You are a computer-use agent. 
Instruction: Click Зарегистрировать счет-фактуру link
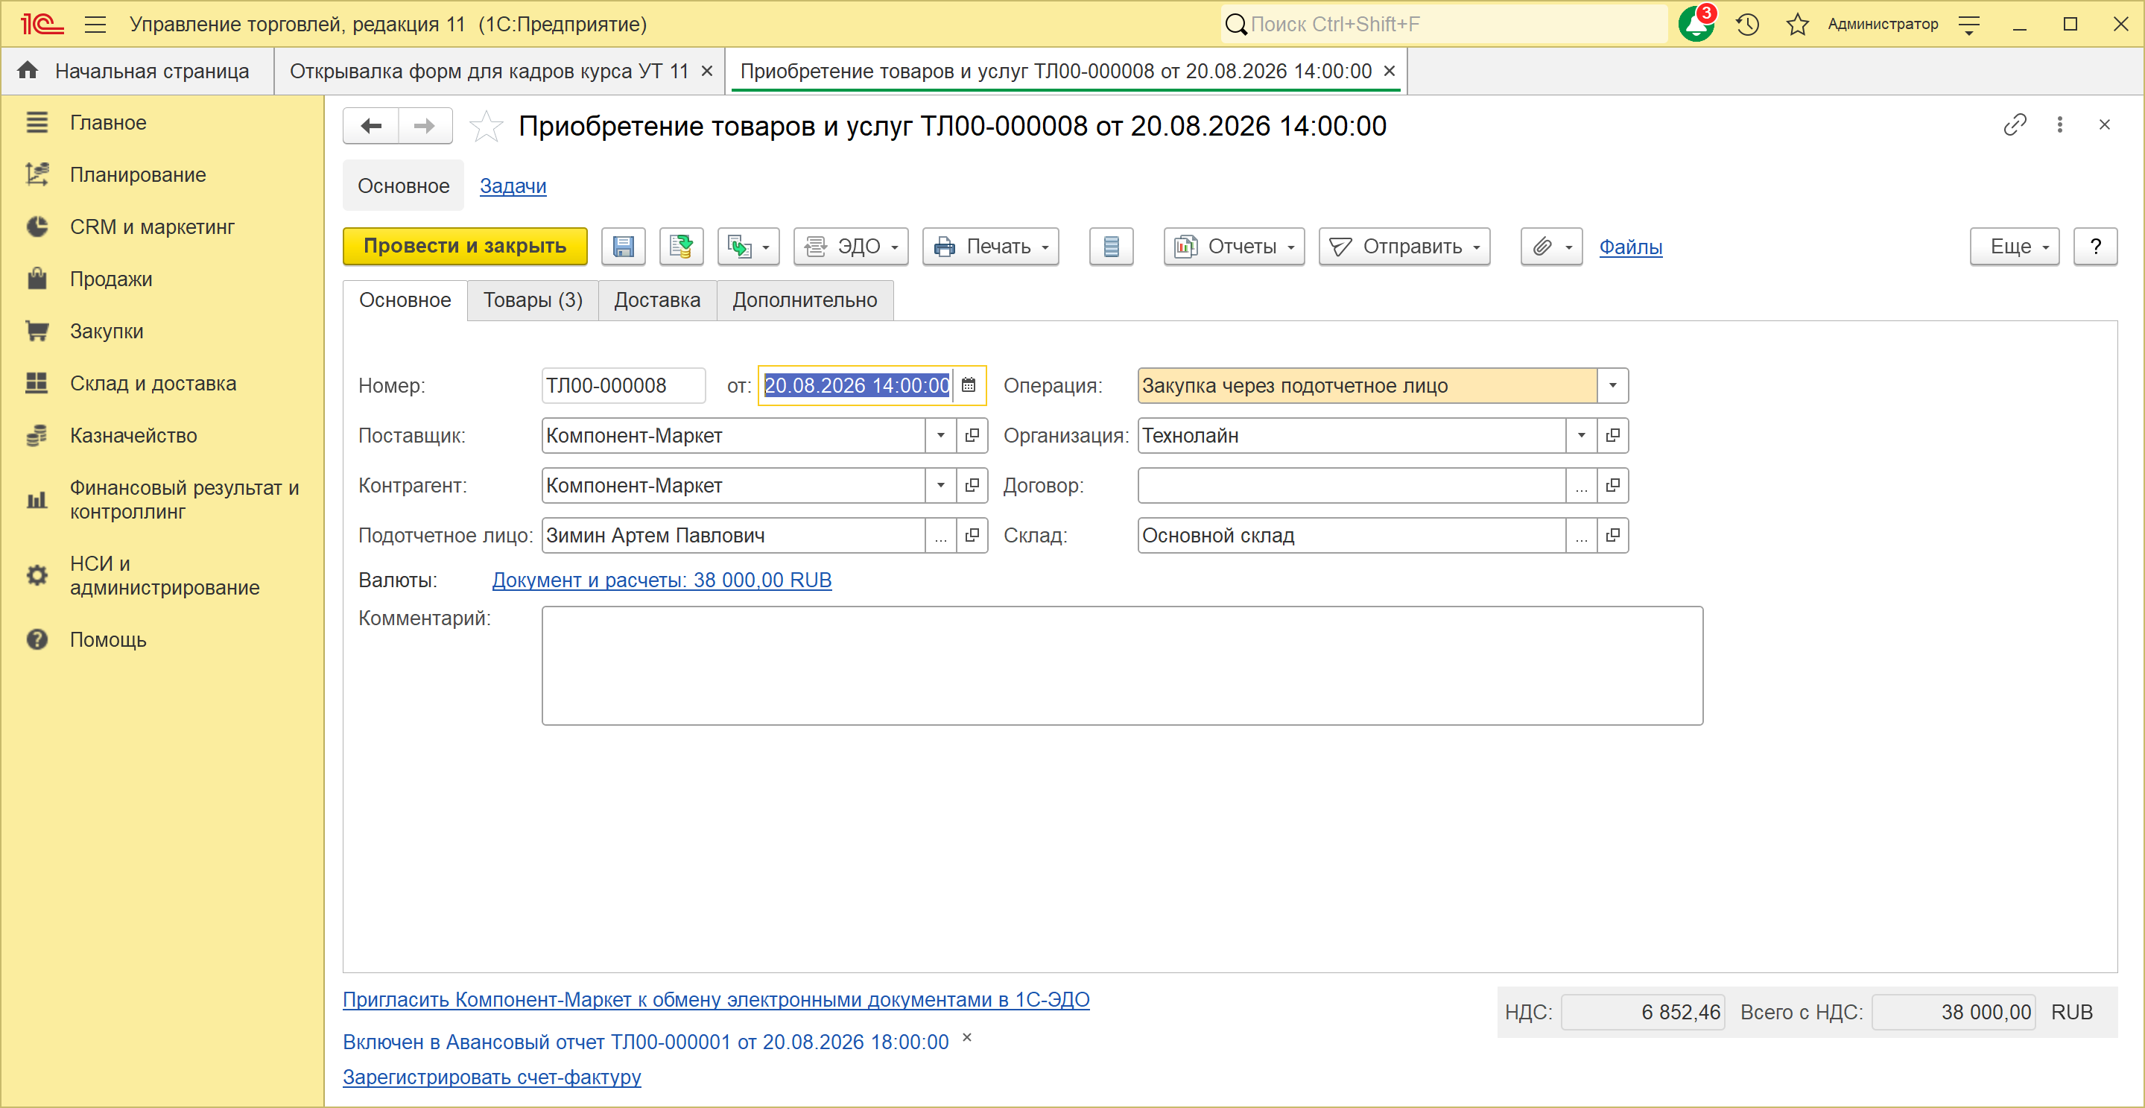[x=492, y=1077]
